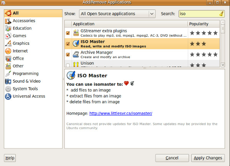Image resolution: width=230 pixels, height=166 pixels.
Task: Uncheck the Archive Manager checkbox
Action: pyautogui.click(x=68, y=54)
